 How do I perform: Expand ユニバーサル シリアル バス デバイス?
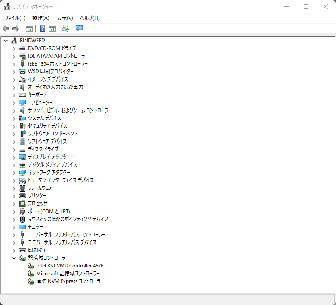tap(14, 242)
